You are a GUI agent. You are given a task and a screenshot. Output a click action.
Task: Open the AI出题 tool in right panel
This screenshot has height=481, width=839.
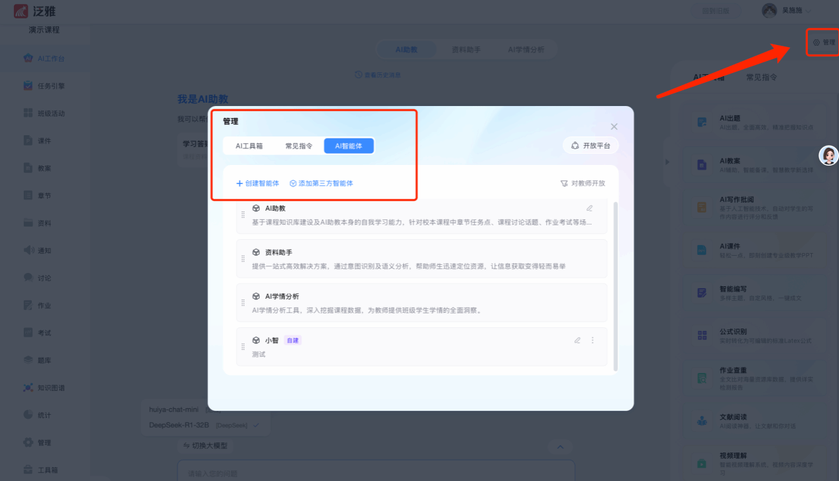point(755,123)
